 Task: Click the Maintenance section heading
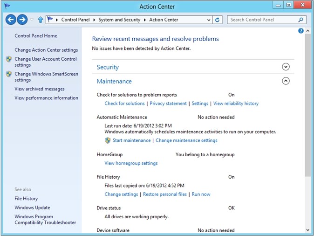click(114, 81)
